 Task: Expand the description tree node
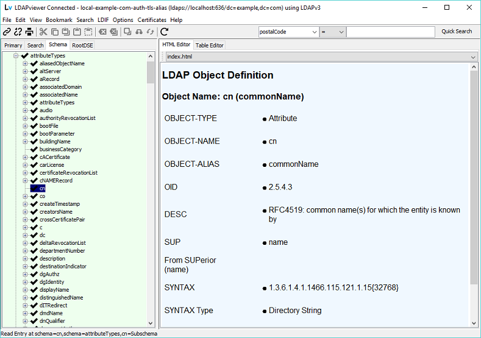click(x=25, y=258)
